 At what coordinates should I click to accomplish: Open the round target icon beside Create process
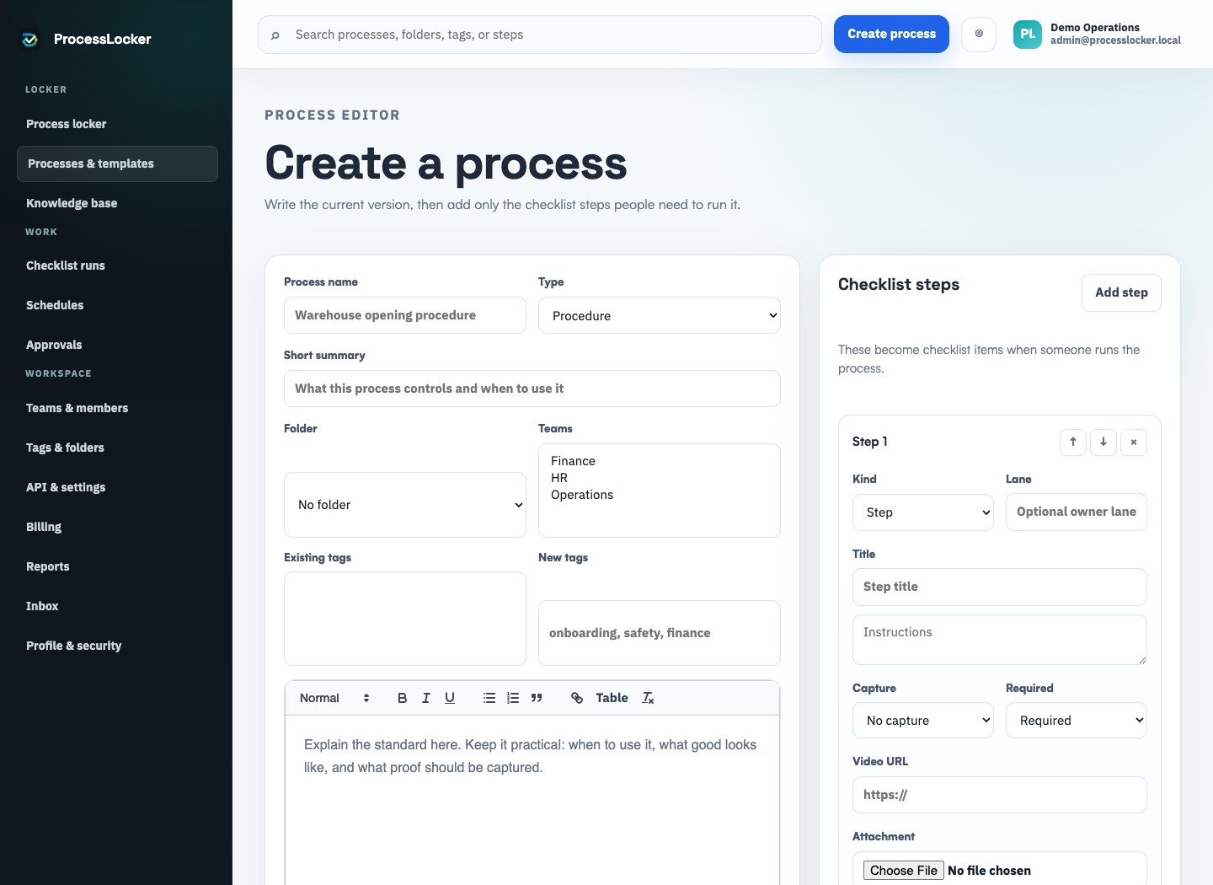click(x=979, y=35)
